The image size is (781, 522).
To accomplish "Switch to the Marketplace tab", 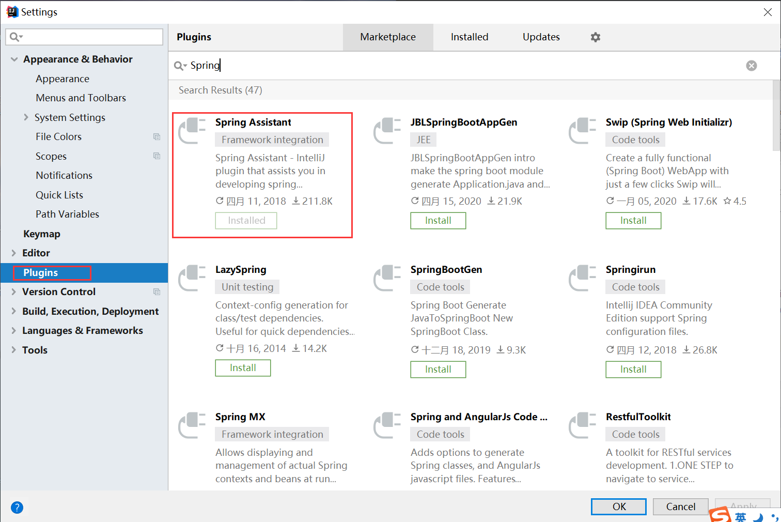I will (x=388, y=37).
